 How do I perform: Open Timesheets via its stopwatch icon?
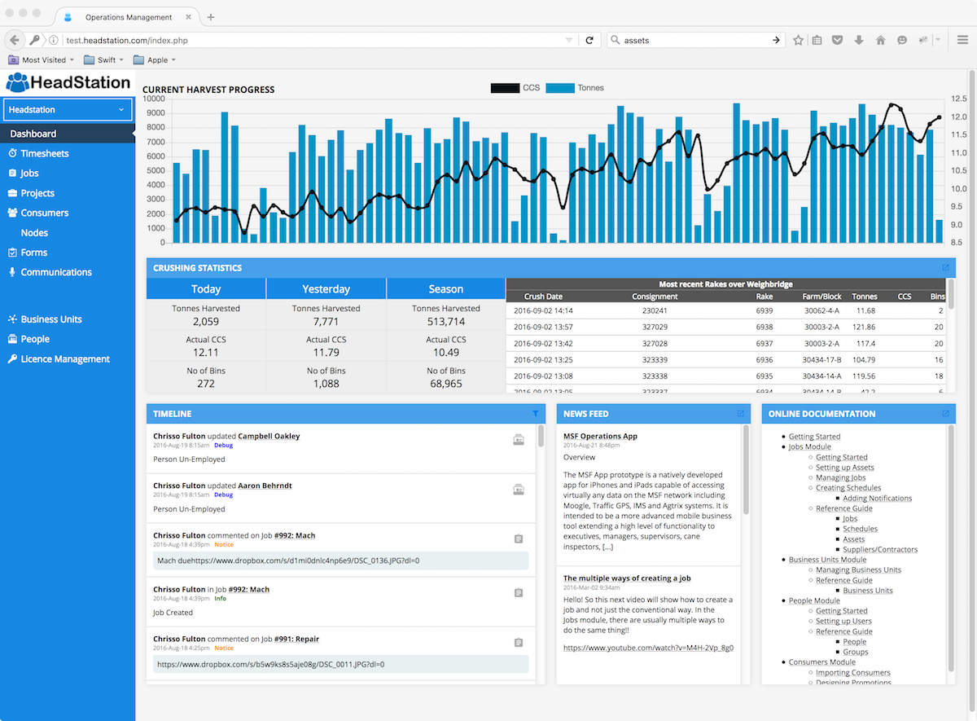(12, 153)
